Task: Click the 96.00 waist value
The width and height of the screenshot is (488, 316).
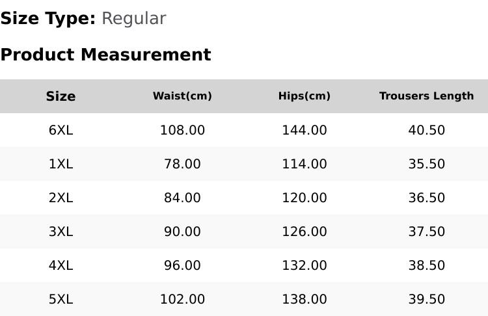Action: click(182, 266)
